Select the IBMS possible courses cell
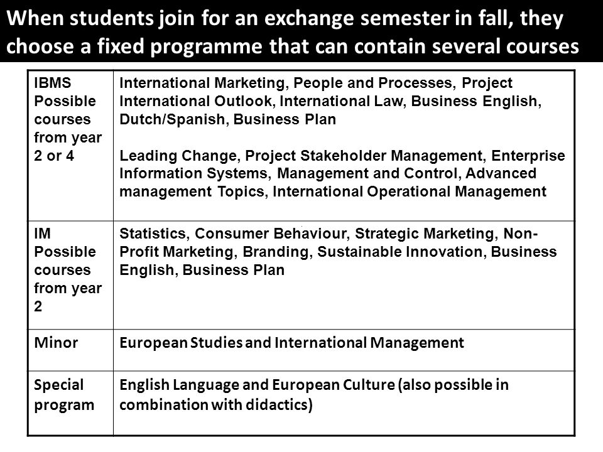The width and height of the screenshot is (603, 452). (71, 145)
